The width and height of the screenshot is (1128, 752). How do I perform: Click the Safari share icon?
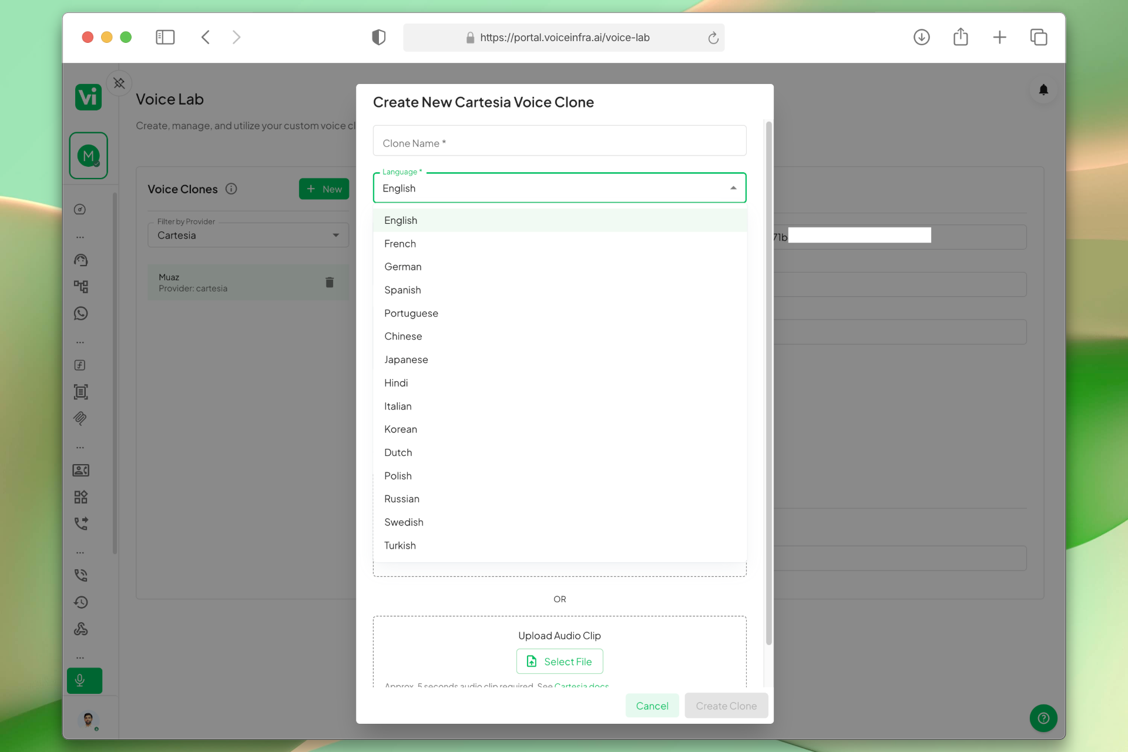961,37
